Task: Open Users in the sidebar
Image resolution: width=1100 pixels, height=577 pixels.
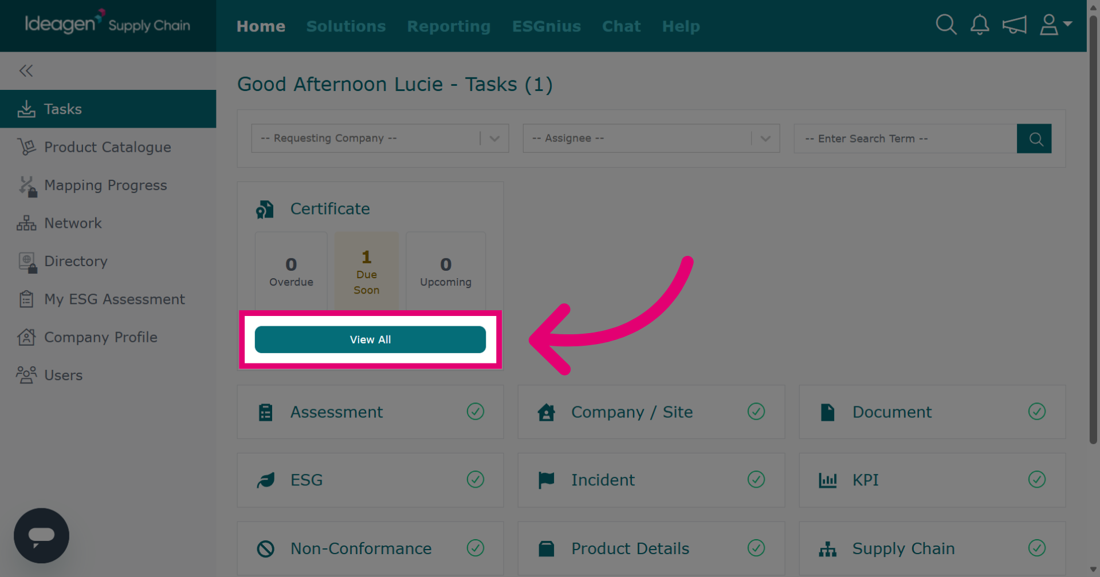Action: pyautogui.click(x=108, y=375)
